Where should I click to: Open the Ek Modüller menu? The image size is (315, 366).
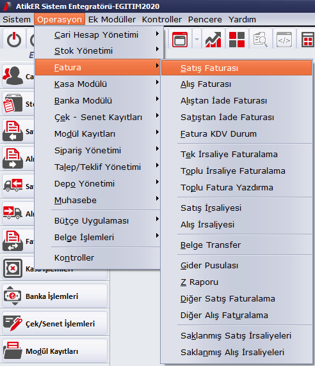pos(112,19)
